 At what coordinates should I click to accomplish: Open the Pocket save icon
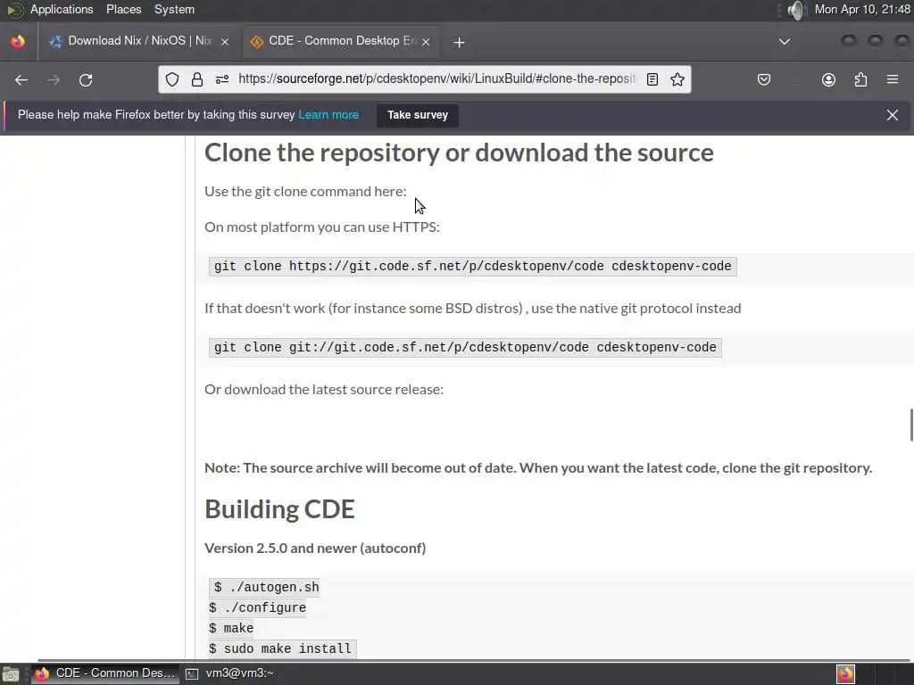pos(764,79)
